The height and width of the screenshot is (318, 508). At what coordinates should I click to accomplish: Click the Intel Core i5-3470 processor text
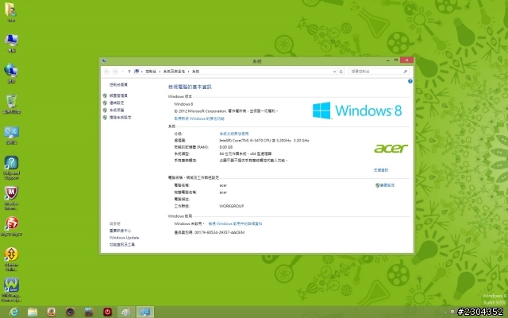(264, 141)
